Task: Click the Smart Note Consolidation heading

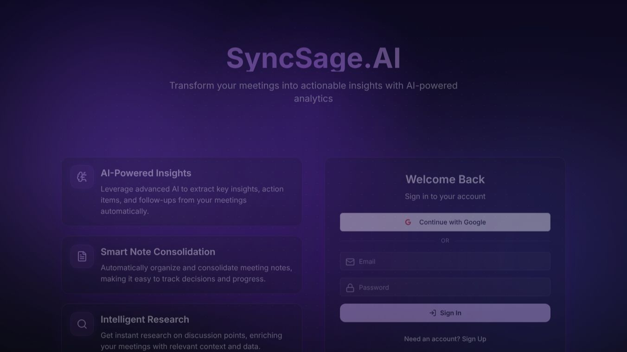Action: tap(158, 251)
